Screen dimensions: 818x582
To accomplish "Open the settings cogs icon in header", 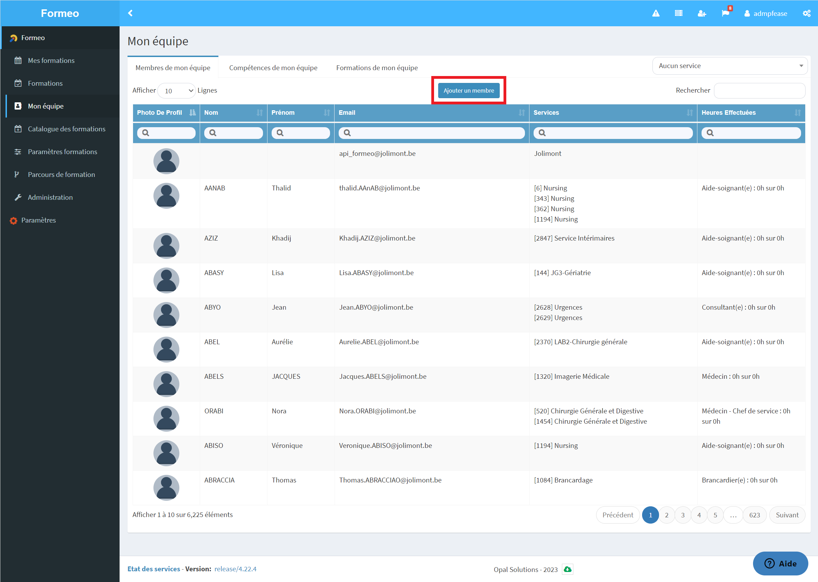I will pyautogui.click(x=806, y=13).
